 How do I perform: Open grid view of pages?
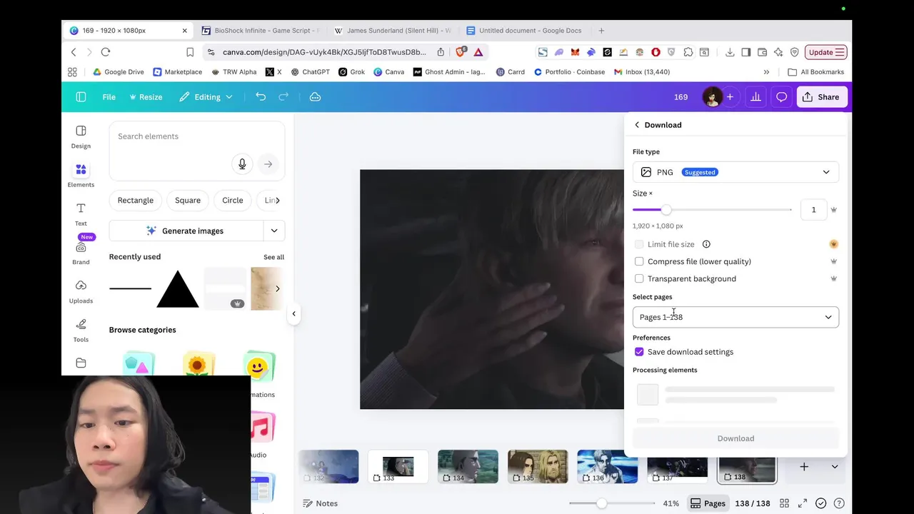click(784, 503)
